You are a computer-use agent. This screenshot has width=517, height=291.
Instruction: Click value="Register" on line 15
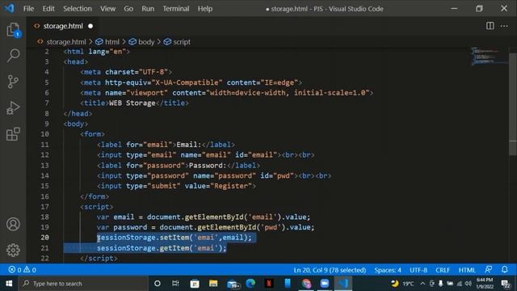[x=218, y=186]
